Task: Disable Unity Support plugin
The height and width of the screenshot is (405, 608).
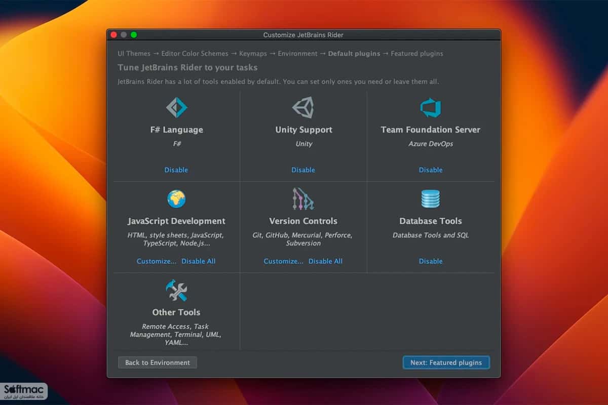Action: point(303,170)
